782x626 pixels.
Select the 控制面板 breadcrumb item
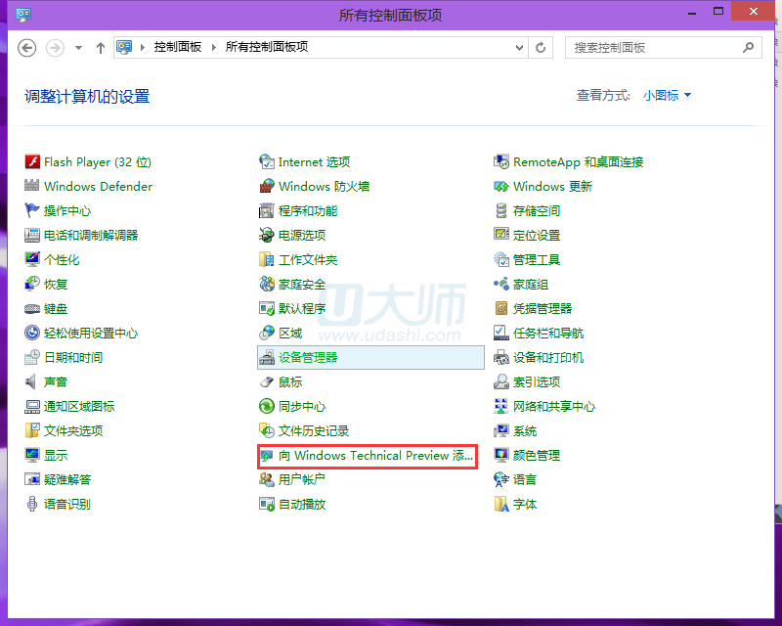[177, 47]
